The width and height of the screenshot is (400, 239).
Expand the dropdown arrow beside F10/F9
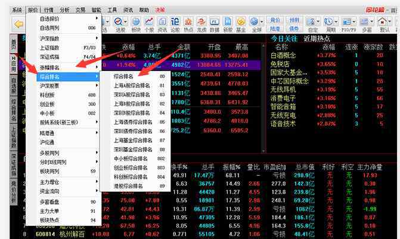pos(354,21)
